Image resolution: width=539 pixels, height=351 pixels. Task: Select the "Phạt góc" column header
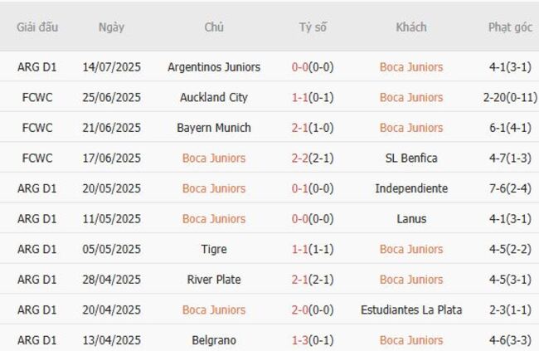tap(510, 27)
